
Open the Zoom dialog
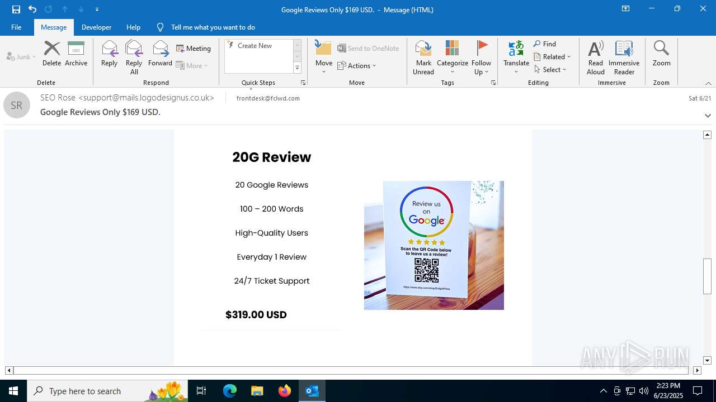pos(661,54)
